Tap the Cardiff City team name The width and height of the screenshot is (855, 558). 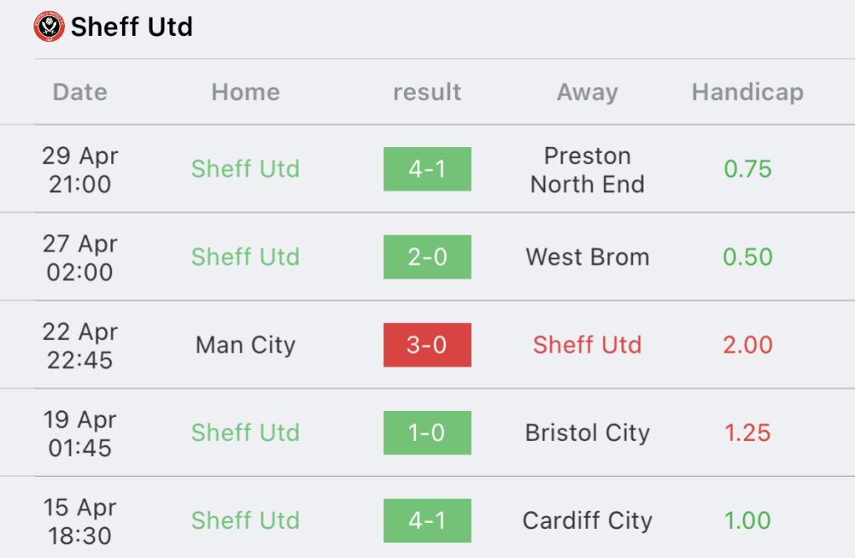pyautogui.click(x=587, y=520)
